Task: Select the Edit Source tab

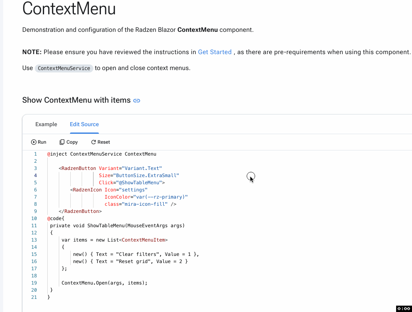Action: (84, 124)
